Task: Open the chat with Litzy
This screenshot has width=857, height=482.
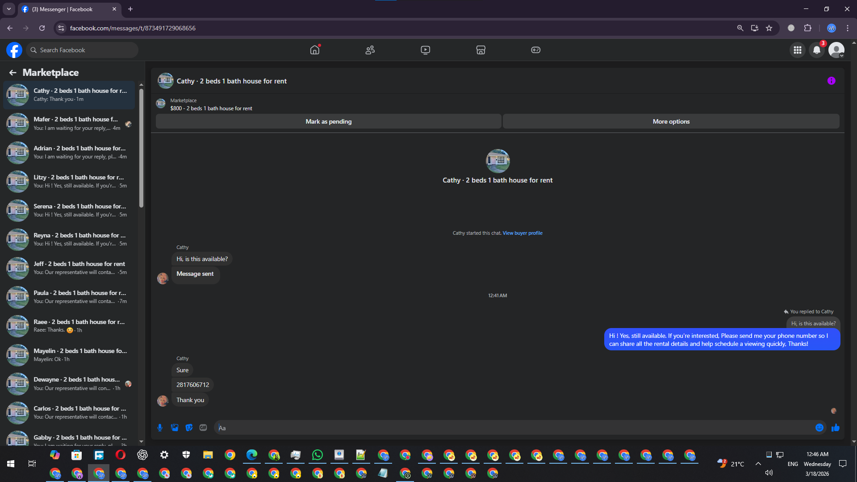Action: [69, 182]
